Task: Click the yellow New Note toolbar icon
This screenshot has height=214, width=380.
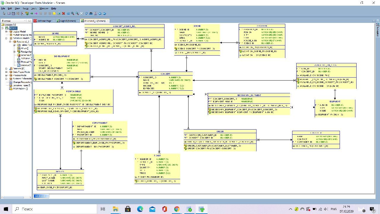Action: (x=54, y=13)
